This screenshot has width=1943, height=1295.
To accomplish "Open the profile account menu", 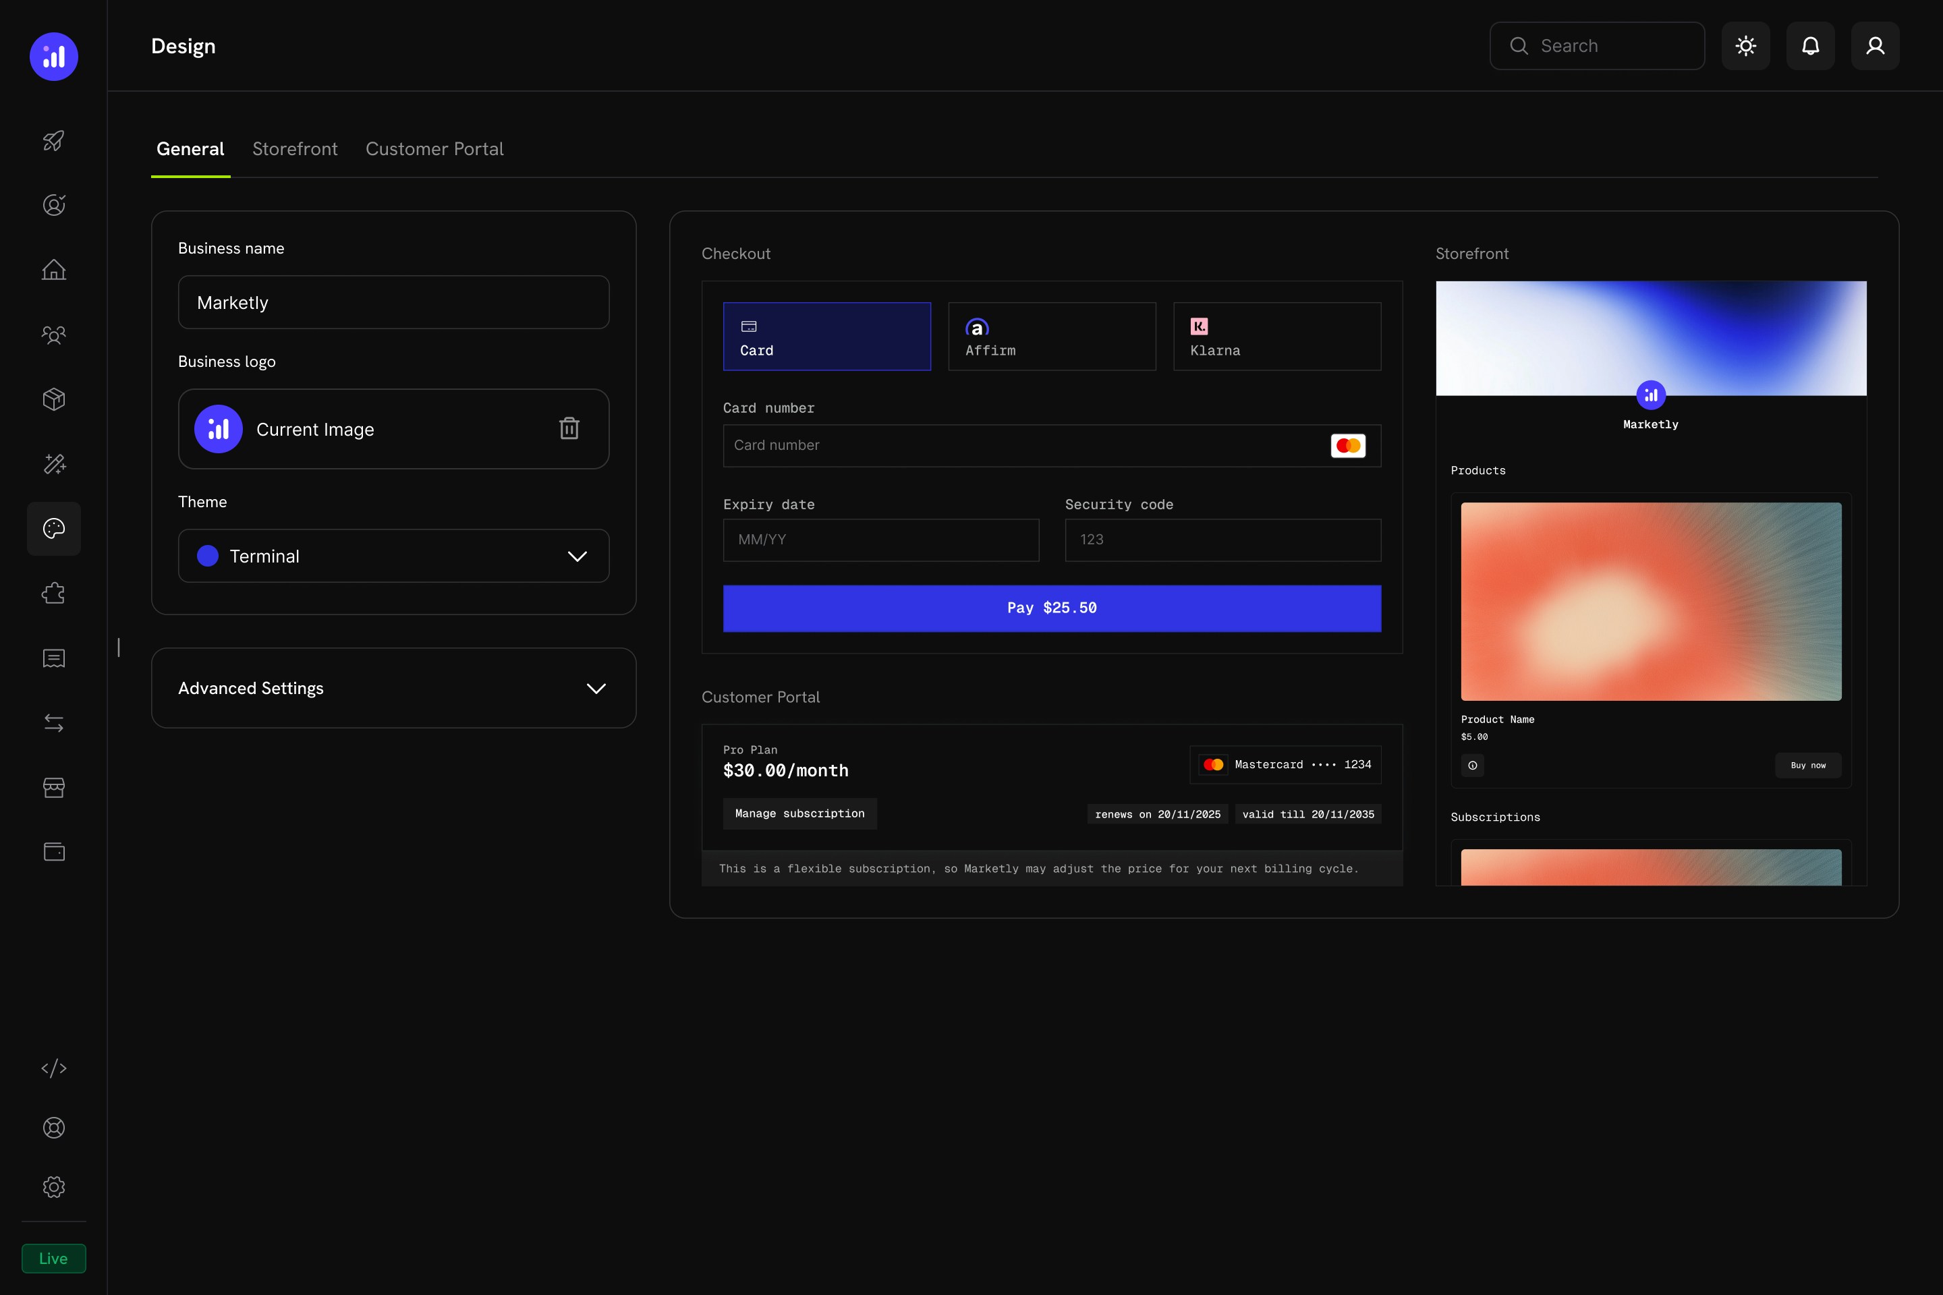I will point(1874,45).
